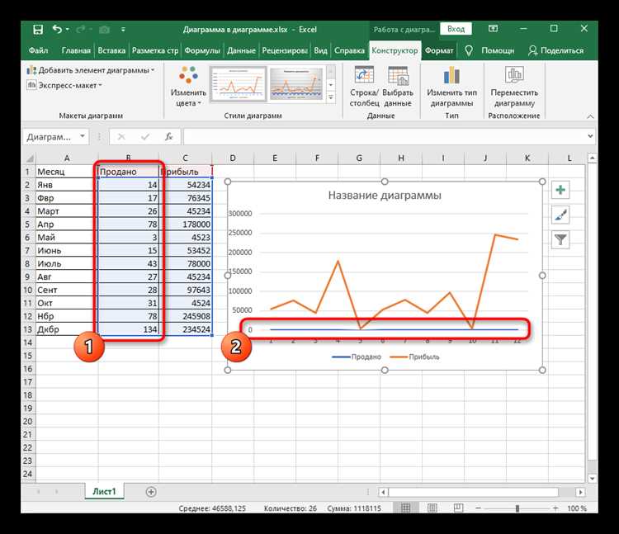Image resolution: width=619 pixels, height=534 pixels.
Task: Open Select Data (Выбрать данные)
Action: (x=398, y=87)
